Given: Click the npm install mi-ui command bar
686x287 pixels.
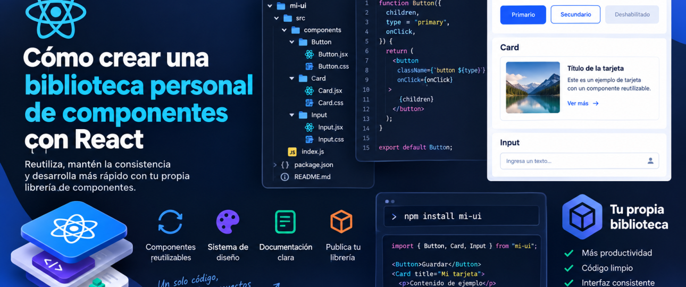Looking at the screenshot, I should (x=462, y=216).
